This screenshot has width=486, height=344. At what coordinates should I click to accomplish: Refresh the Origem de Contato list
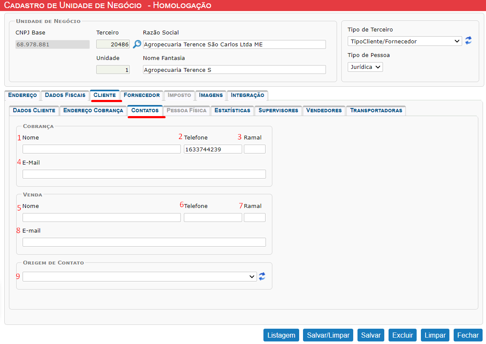point(262,276)
